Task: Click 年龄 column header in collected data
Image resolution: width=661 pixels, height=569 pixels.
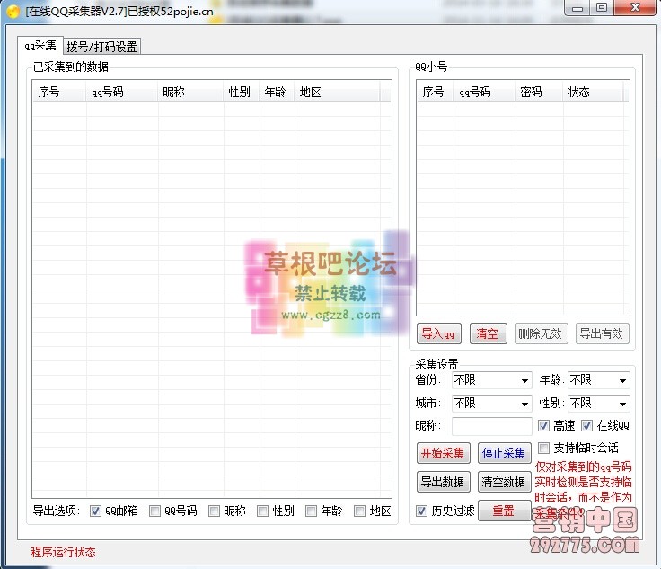Action: point(277,92)
